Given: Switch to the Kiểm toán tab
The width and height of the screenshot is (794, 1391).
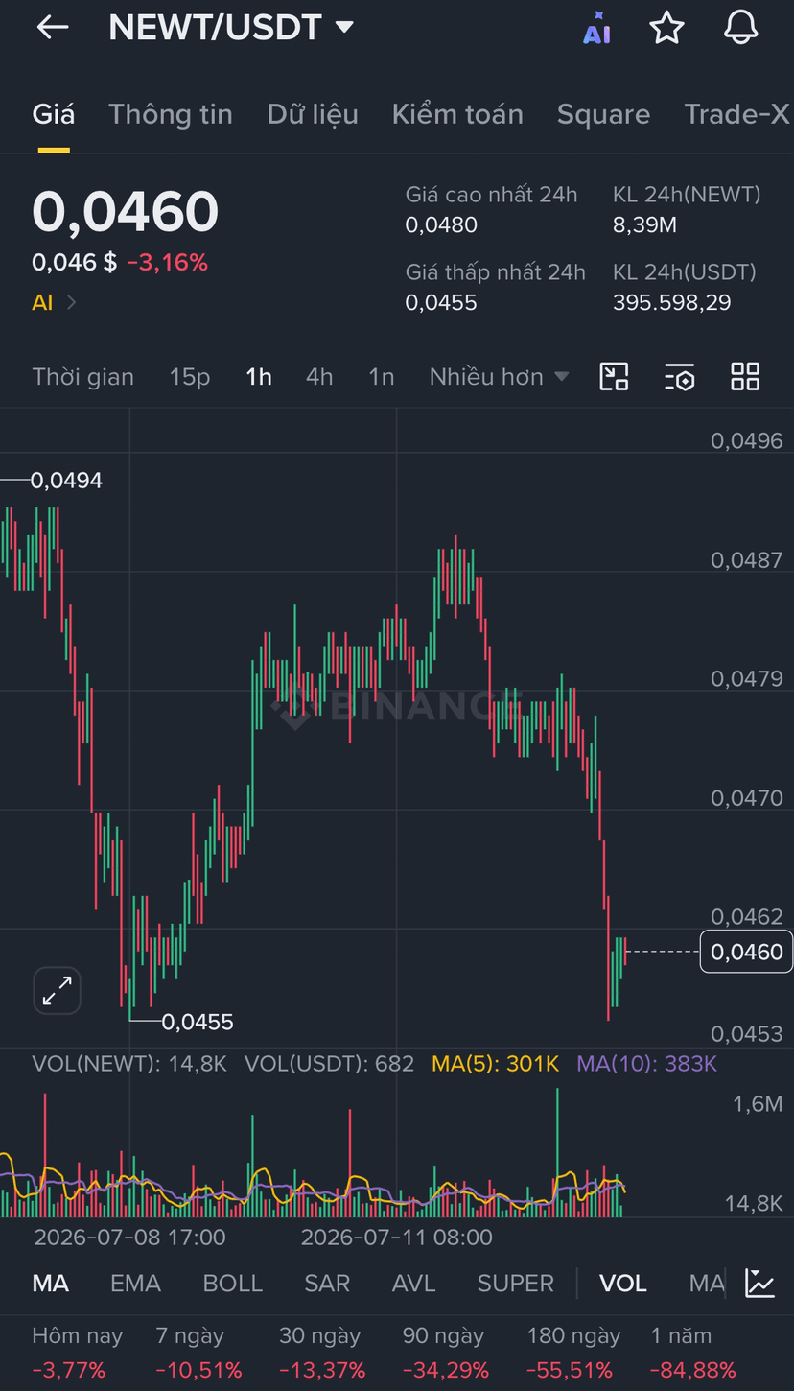Looking at the screenshot, I should click(x=457, y=114).
